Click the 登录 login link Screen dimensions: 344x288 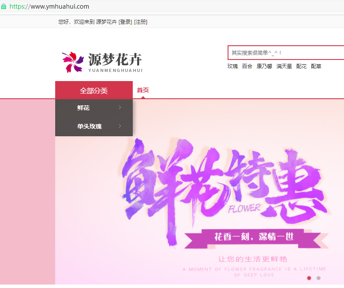point(125,22)
